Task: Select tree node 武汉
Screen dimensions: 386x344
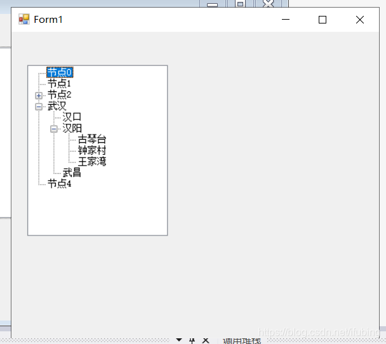Action: [57, 106]
